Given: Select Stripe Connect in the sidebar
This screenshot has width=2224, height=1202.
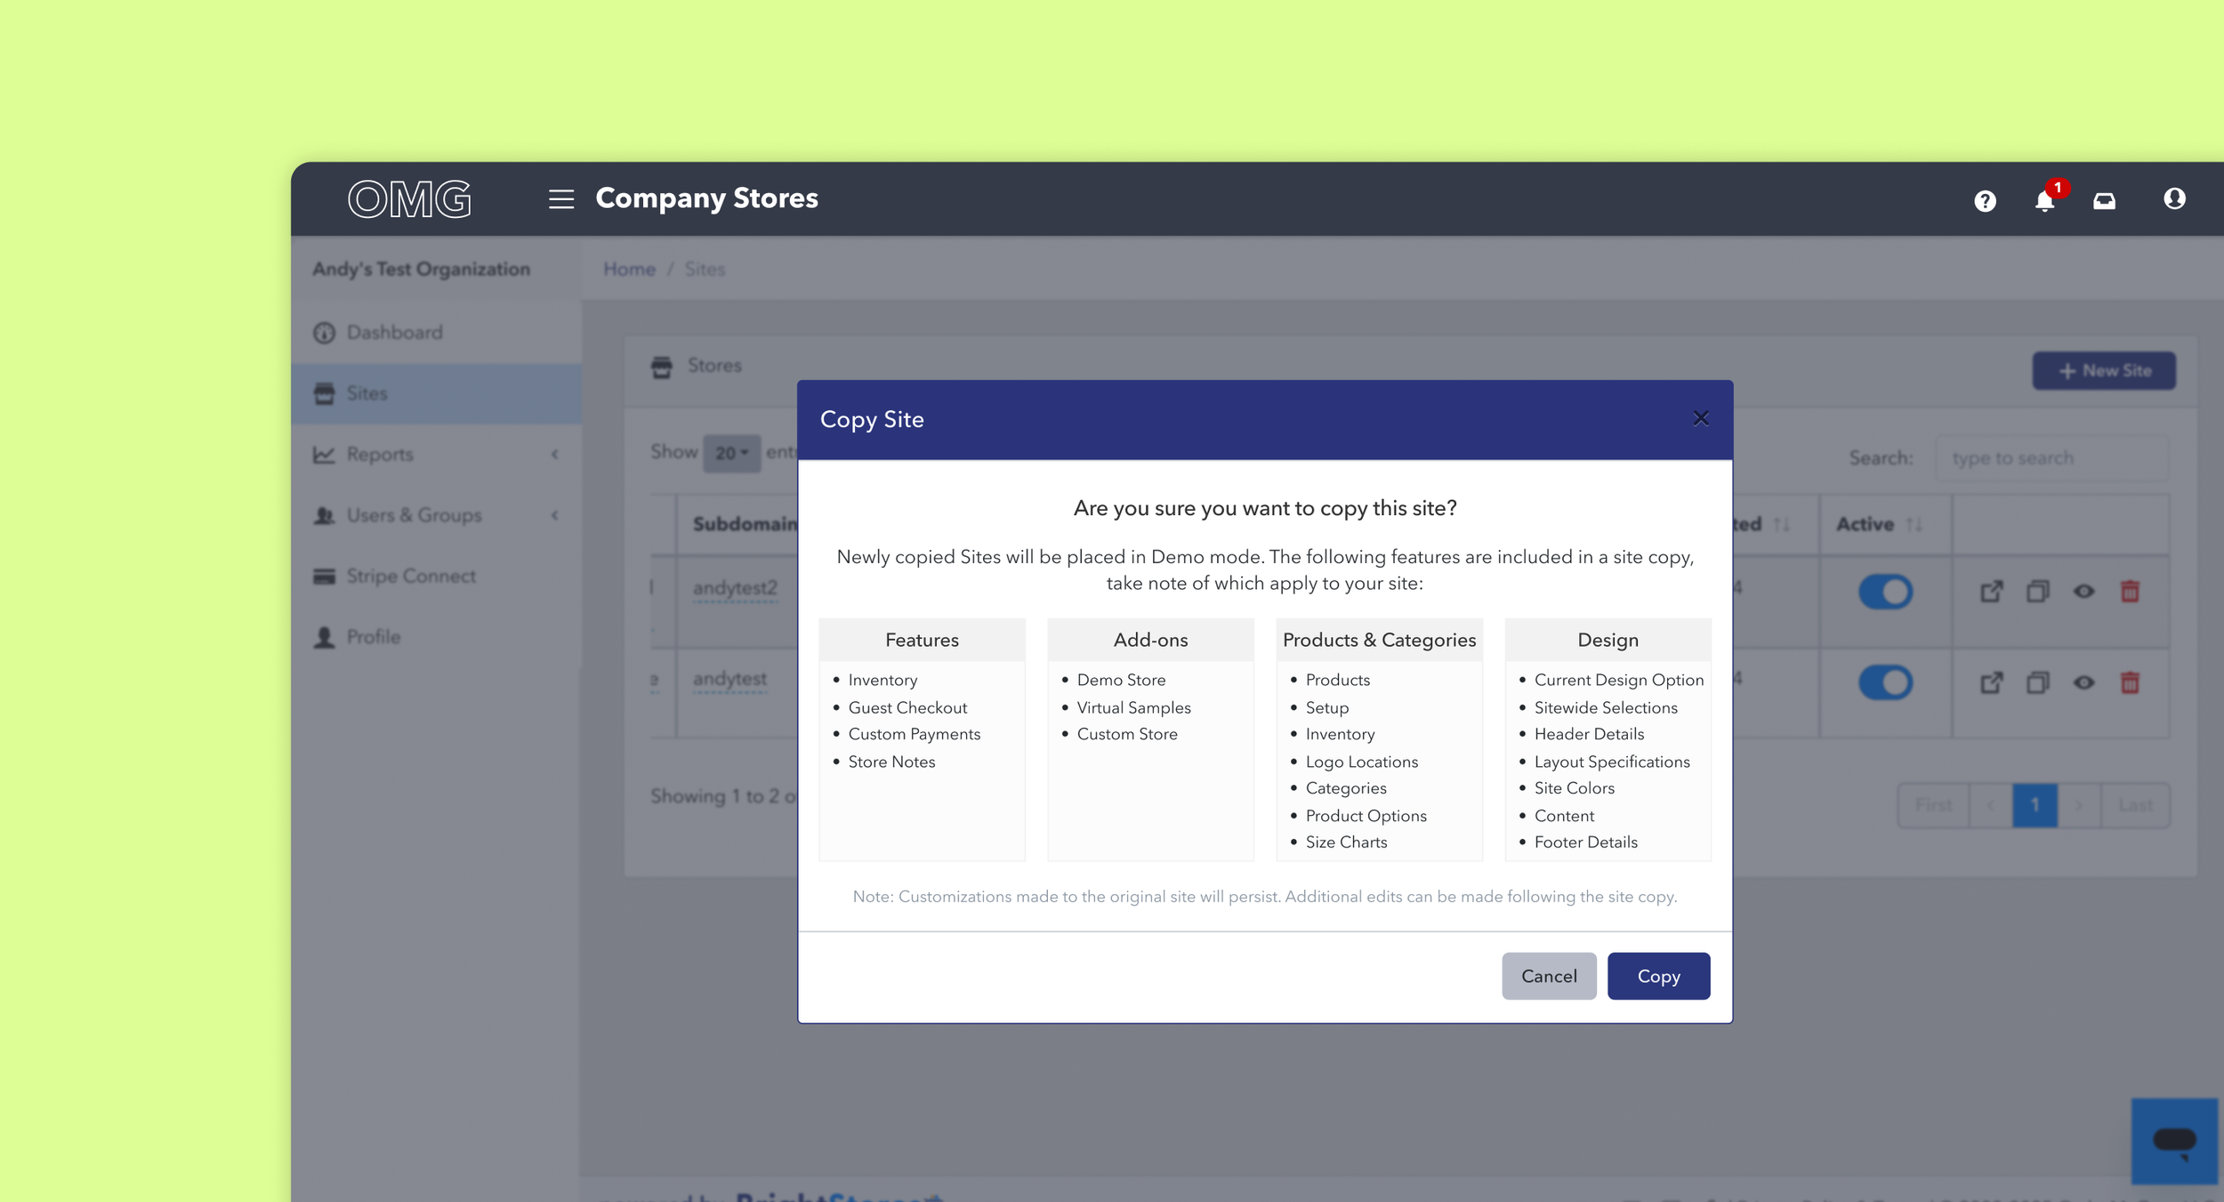Looking at the screenshot, I should click(x=410, y=576).
